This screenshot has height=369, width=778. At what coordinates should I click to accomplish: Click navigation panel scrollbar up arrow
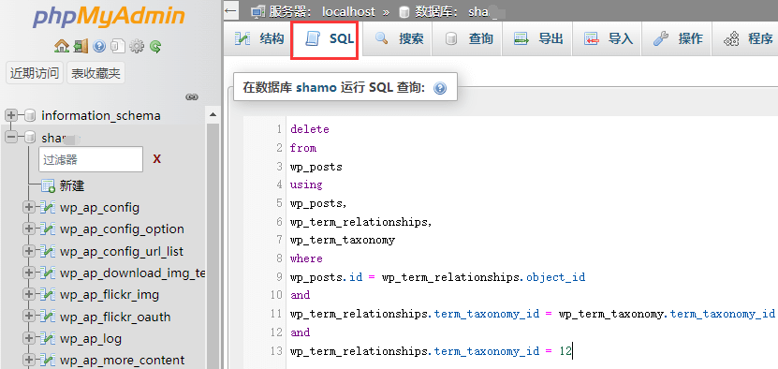coord(213,114)
